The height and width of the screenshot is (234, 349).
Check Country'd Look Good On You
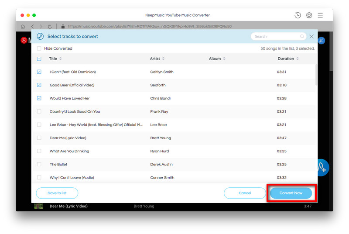39,111
